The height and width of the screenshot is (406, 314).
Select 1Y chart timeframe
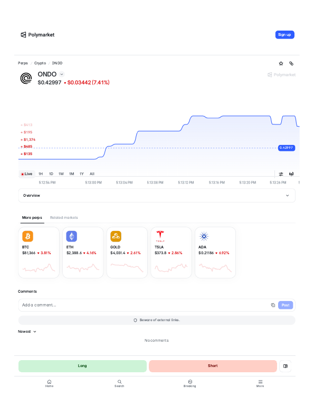click(82, 174)
